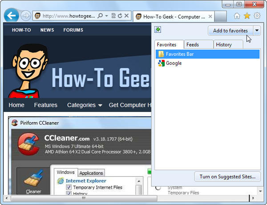Click the How-To Geek mascot logo
267x205 pixels.
[28, 71]
